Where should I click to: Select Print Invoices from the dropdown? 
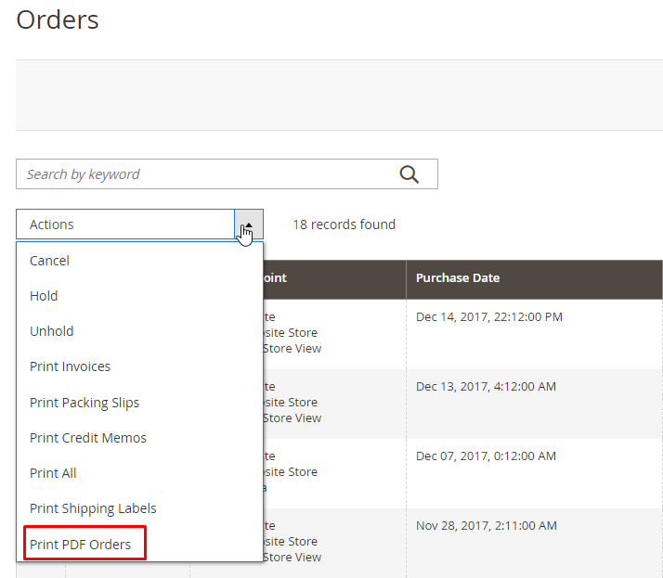pos(70,366)
